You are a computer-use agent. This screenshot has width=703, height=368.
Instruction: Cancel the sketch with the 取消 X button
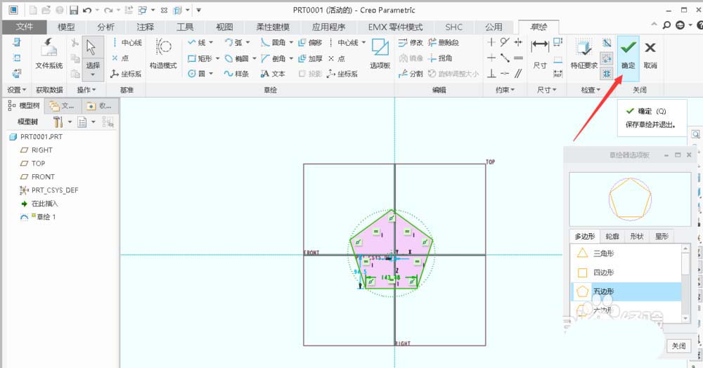[650, 55]
